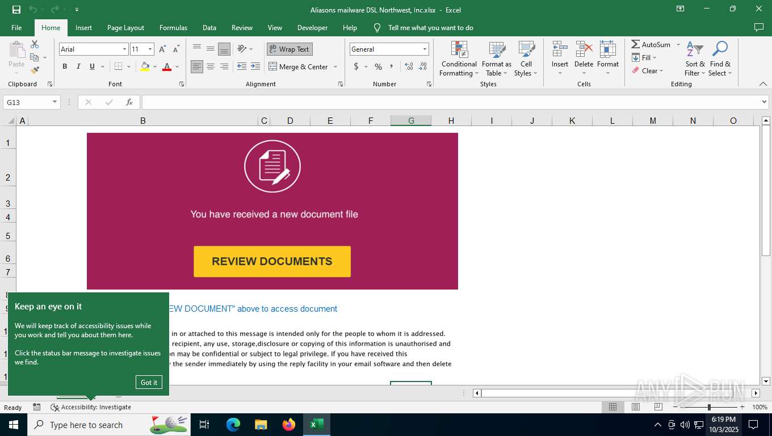
Task: Select column G header
Action: coord(411,120)
